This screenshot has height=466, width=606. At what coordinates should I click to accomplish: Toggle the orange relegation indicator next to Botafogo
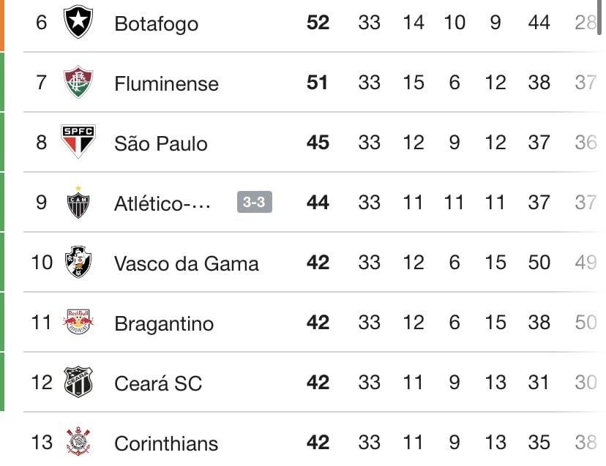point(3,20)
